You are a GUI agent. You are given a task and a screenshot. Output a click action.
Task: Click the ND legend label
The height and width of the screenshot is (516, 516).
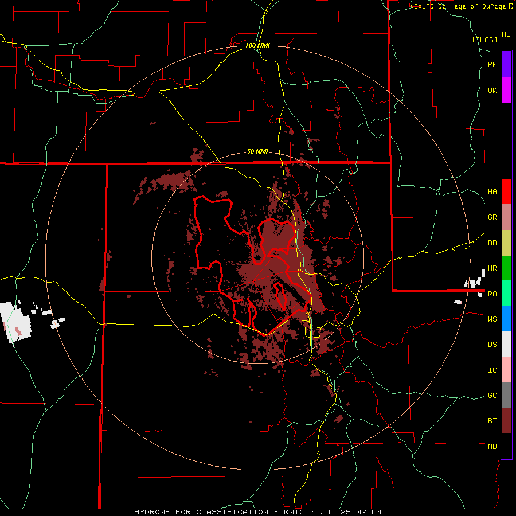coord(492,447)
